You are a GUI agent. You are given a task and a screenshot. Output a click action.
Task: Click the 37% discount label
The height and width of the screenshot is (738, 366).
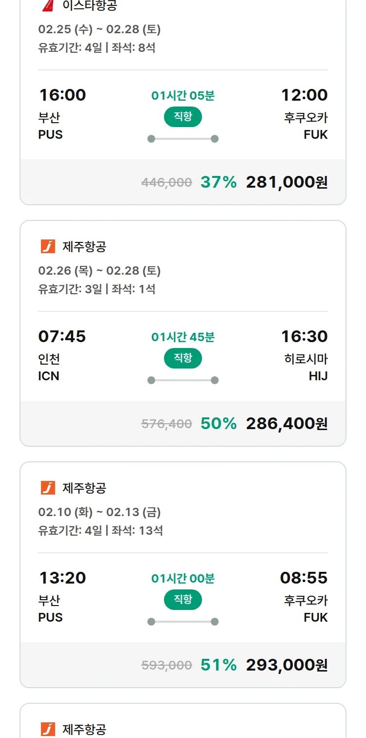pos(218,182)
